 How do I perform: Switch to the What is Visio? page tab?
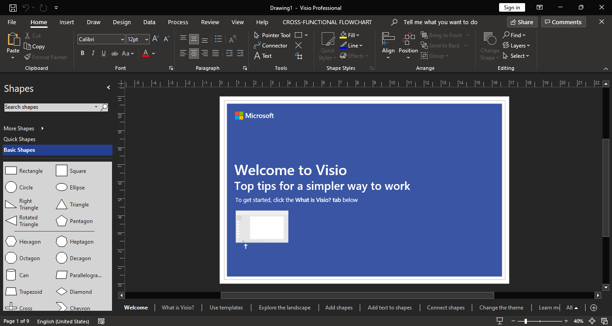click(178, 308)
